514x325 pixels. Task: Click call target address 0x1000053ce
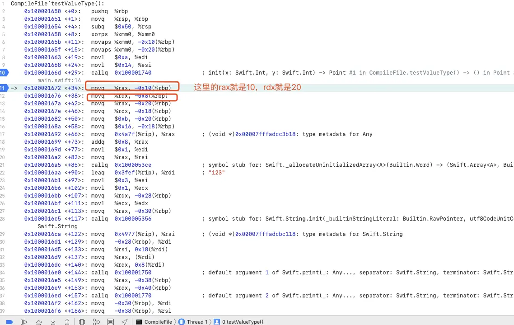point(133,165)
